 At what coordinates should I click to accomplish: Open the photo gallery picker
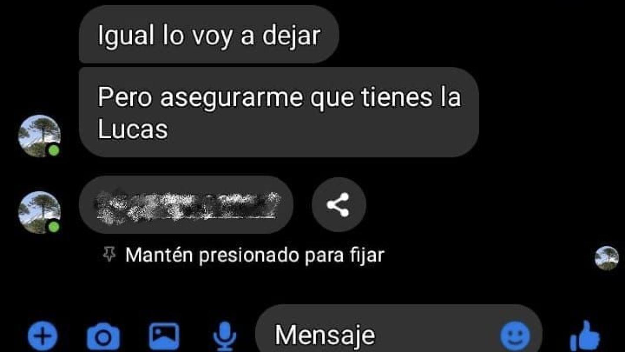(164, 337)
